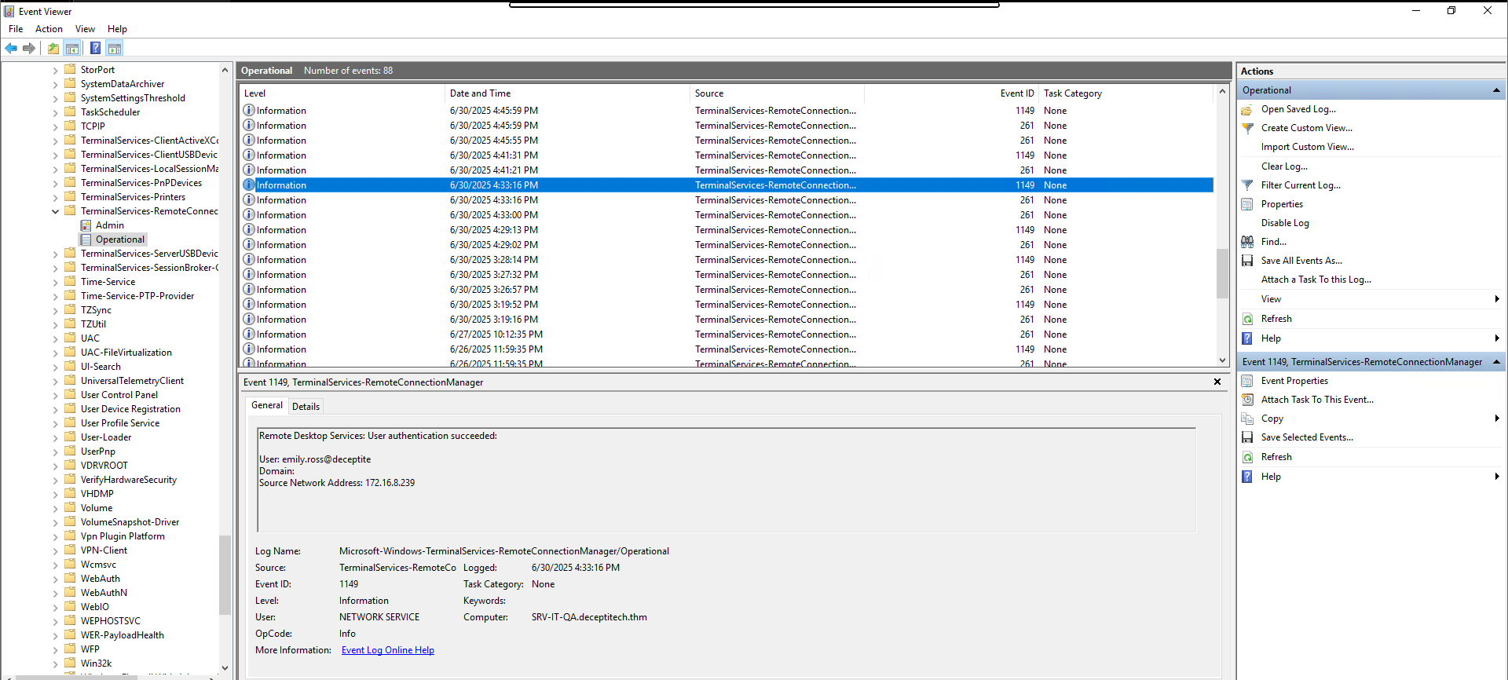Image resolution: width=1508 pixels, height=680 pixels.
Task: Click the Event Properties icon in Actions
Action: [x=1247, y=381]
